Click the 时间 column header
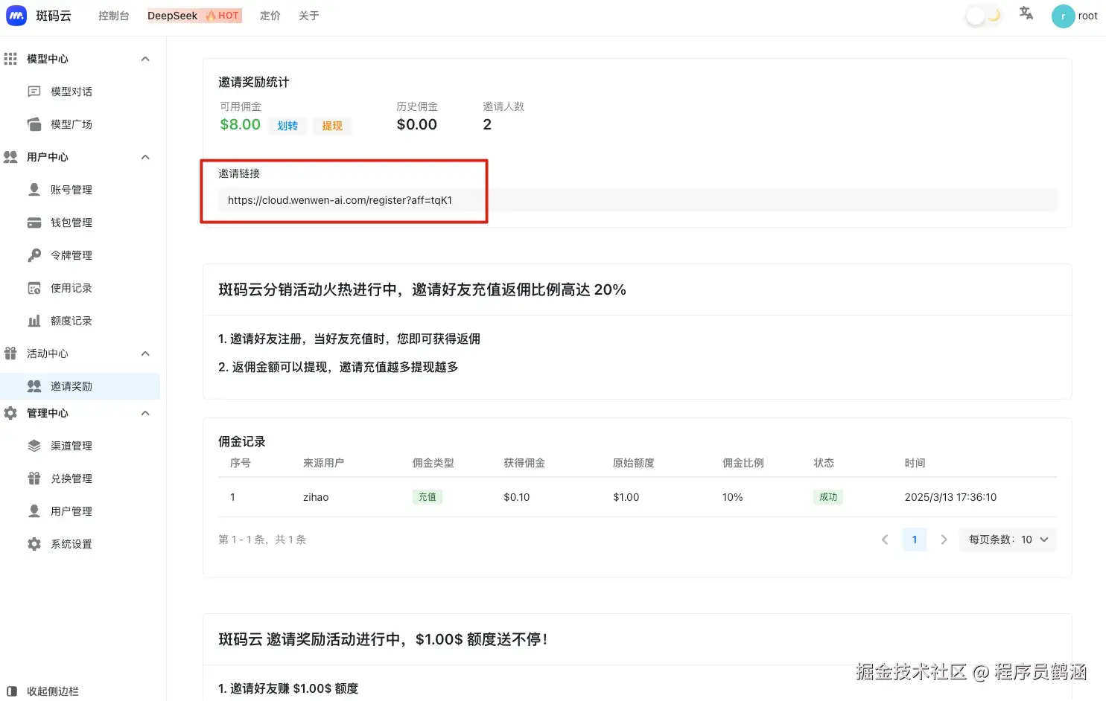The image size is (1106, 701). point(915,463)
